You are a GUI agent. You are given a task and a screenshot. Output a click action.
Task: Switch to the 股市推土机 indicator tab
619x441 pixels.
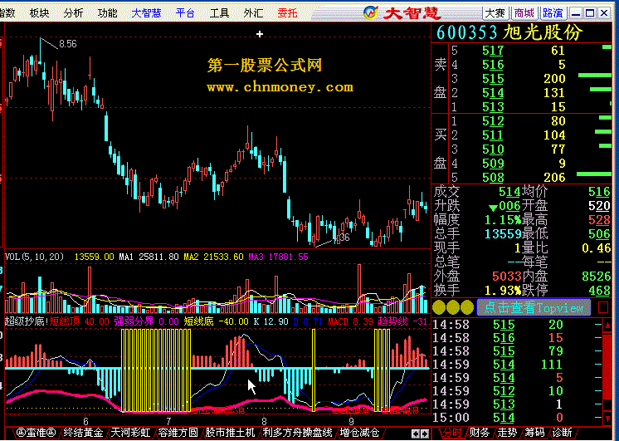point(230,433)
